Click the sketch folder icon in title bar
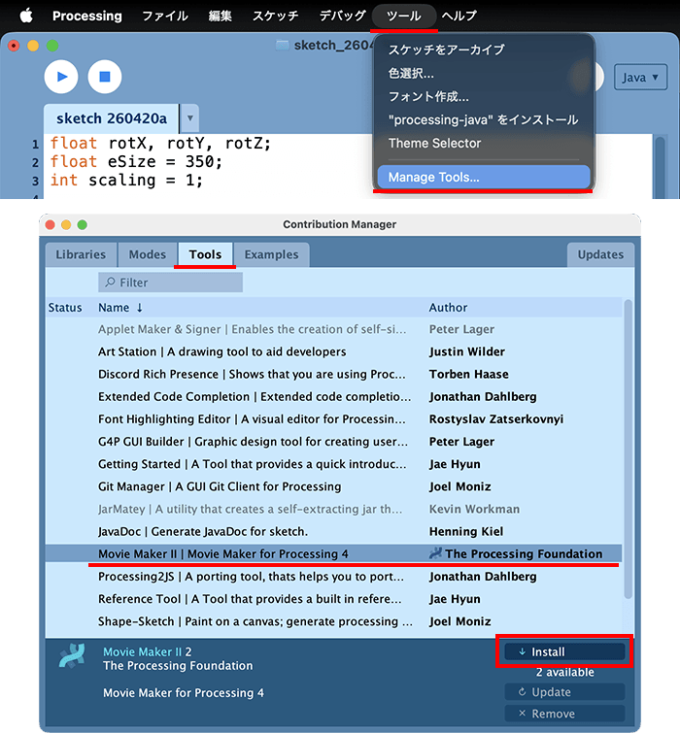This screenshot has height=733, width=680. (282, 46)
